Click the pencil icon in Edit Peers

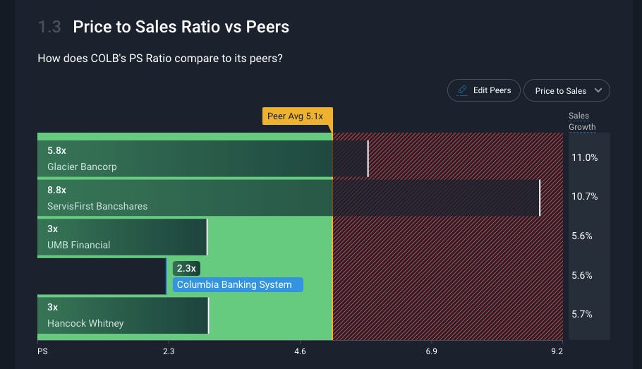tap(462, 90)
